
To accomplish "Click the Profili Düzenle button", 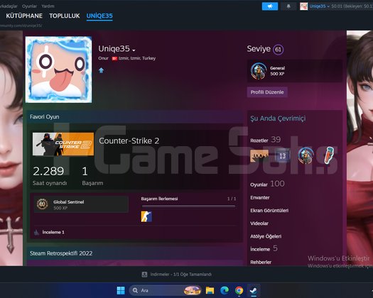I will pyautogui.click(x=267, y=92).
